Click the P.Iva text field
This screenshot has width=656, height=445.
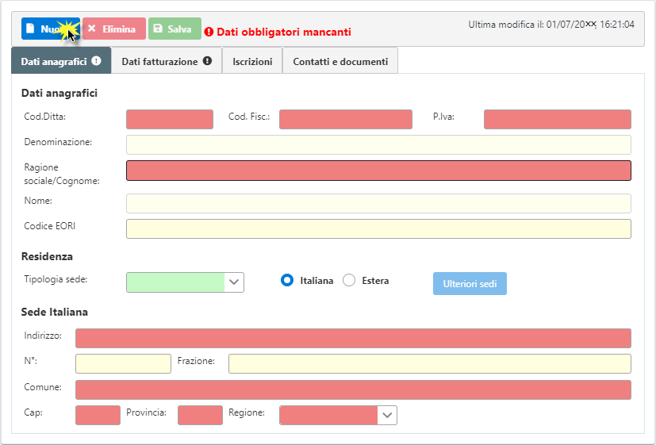pos(557,119)
